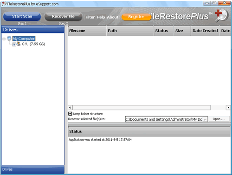Minimize the FileRestorePlus window
Image resolution: width=232 pixels, height=175 pixels.
pos(207,3)
